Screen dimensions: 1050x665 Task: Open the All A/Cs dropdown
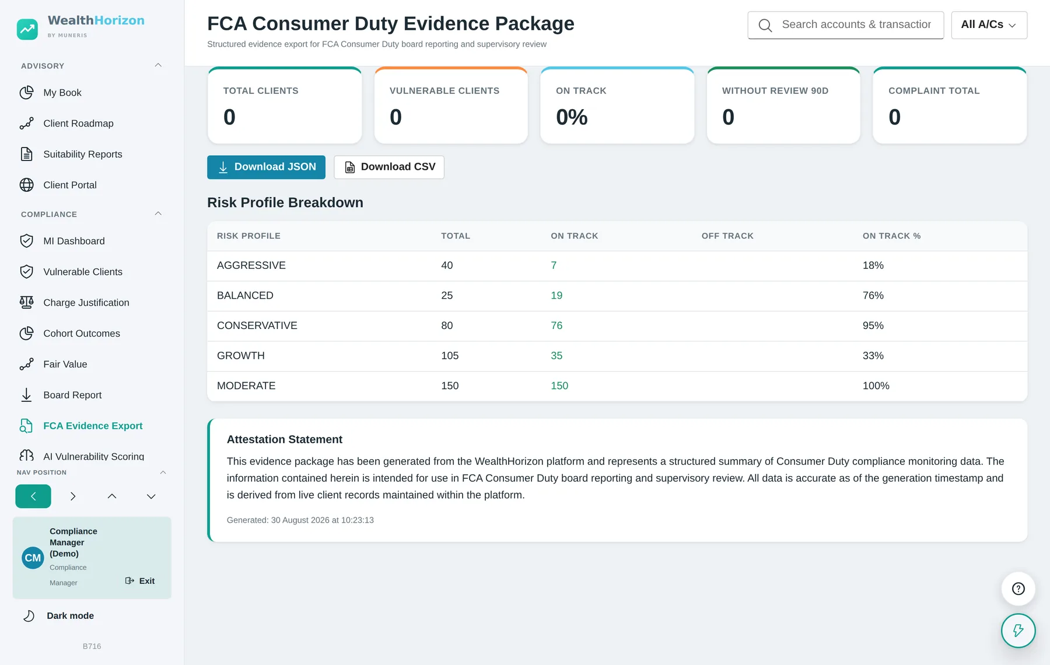[989, 25]
